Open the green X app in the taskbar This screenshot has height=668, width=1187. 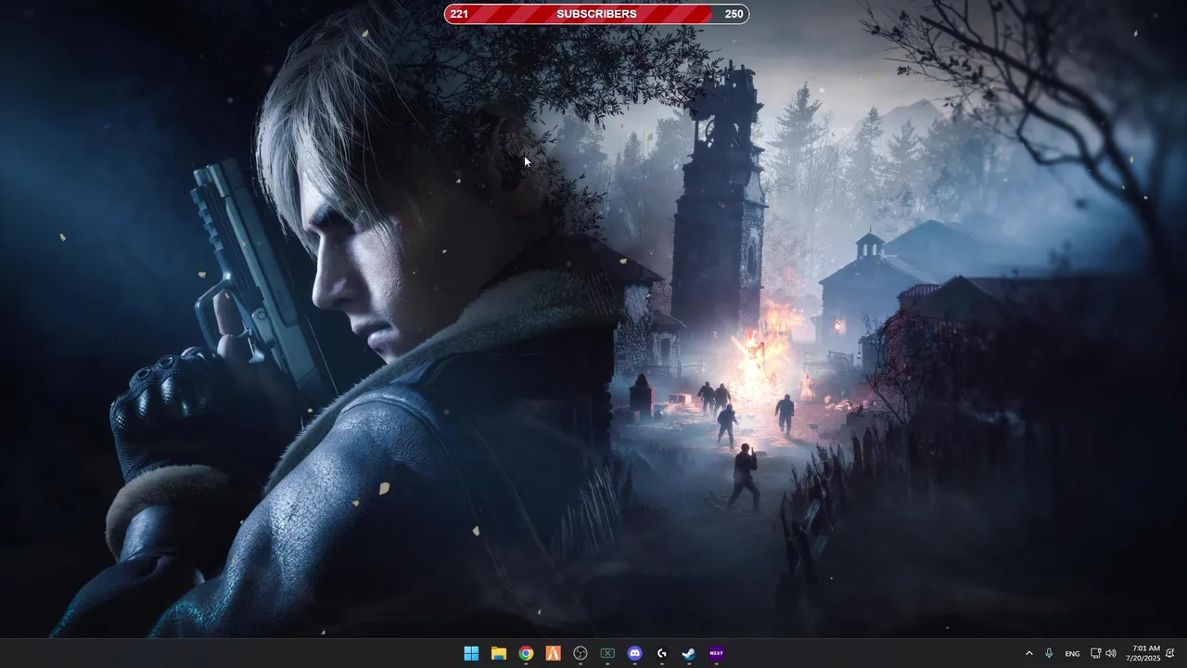pos(607,653)
